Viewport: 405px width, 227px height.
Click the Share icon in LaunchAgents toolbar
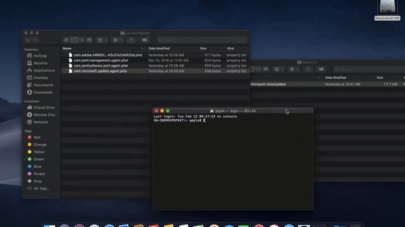[132, 40]
